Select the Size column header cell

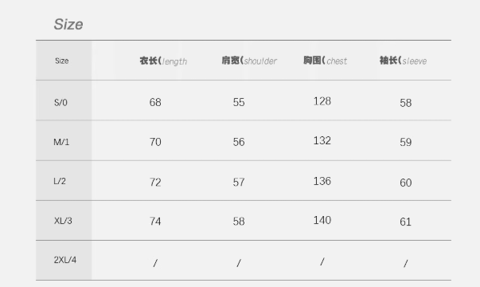(x=62, y=61)
